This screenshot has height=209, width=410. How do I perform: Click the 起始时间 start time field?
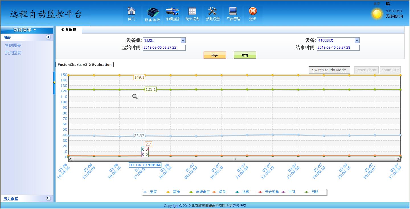click(x=164, y=48)
